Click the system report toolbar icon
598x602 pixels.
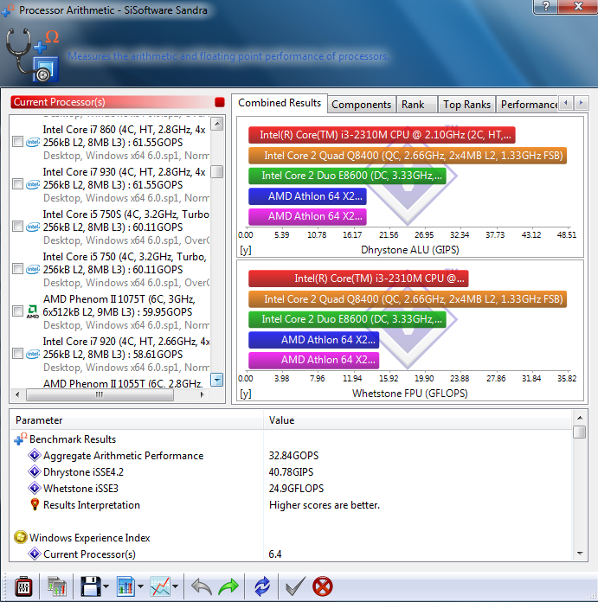tap(57, 586)
